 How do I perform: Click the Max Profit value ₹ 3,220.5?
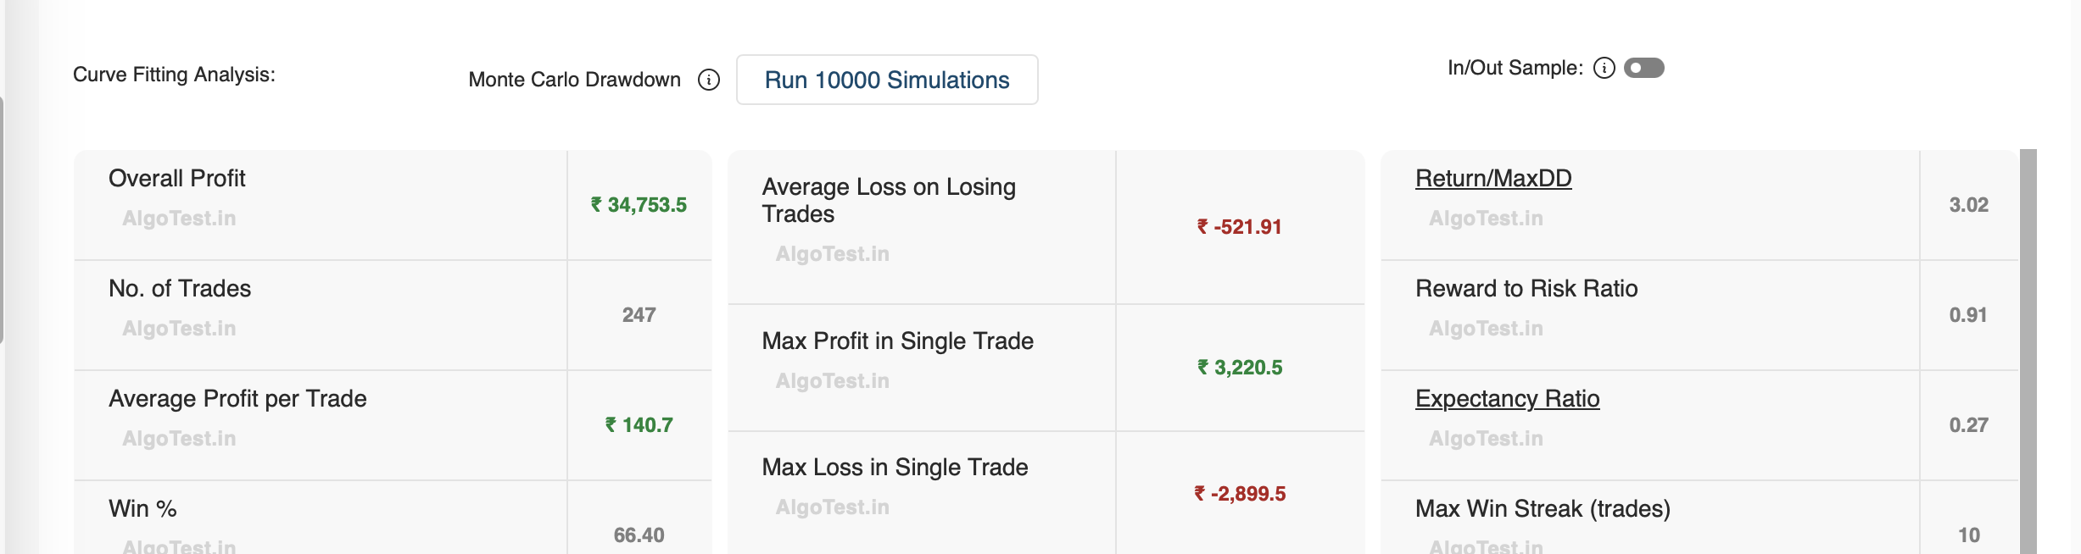click(1240, 368)
